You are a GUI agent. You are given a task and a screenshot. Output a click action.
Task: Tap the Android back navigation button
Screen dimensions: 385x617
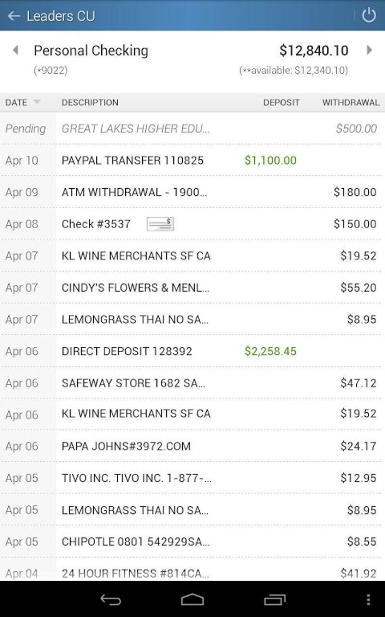pyautogui.click(x=111, y=600)
